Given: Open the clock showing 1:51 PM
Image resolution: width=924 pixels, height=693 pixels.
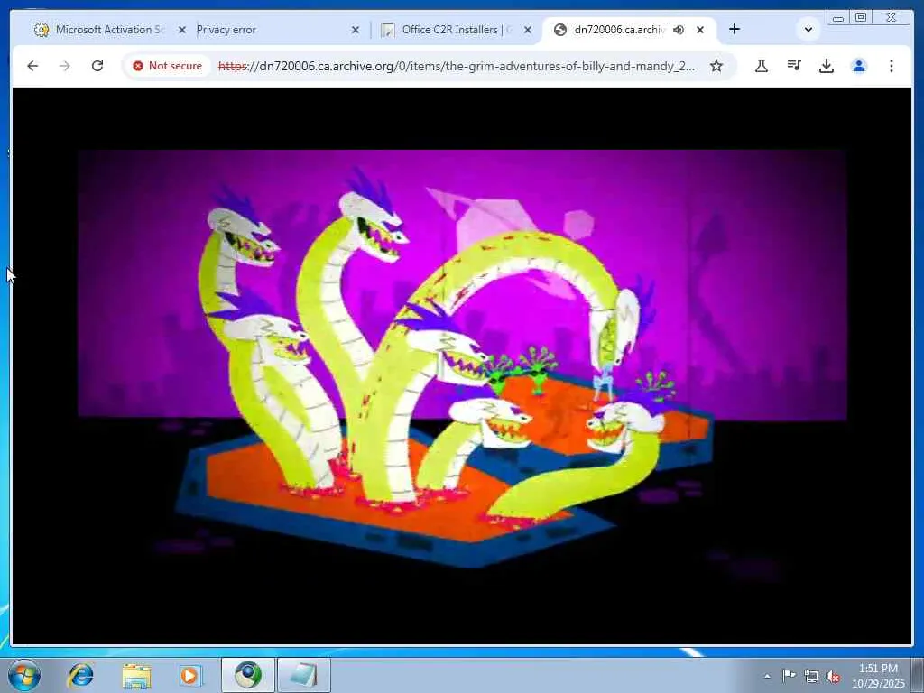Looking at the screenshot, I should tap(878, 676).
